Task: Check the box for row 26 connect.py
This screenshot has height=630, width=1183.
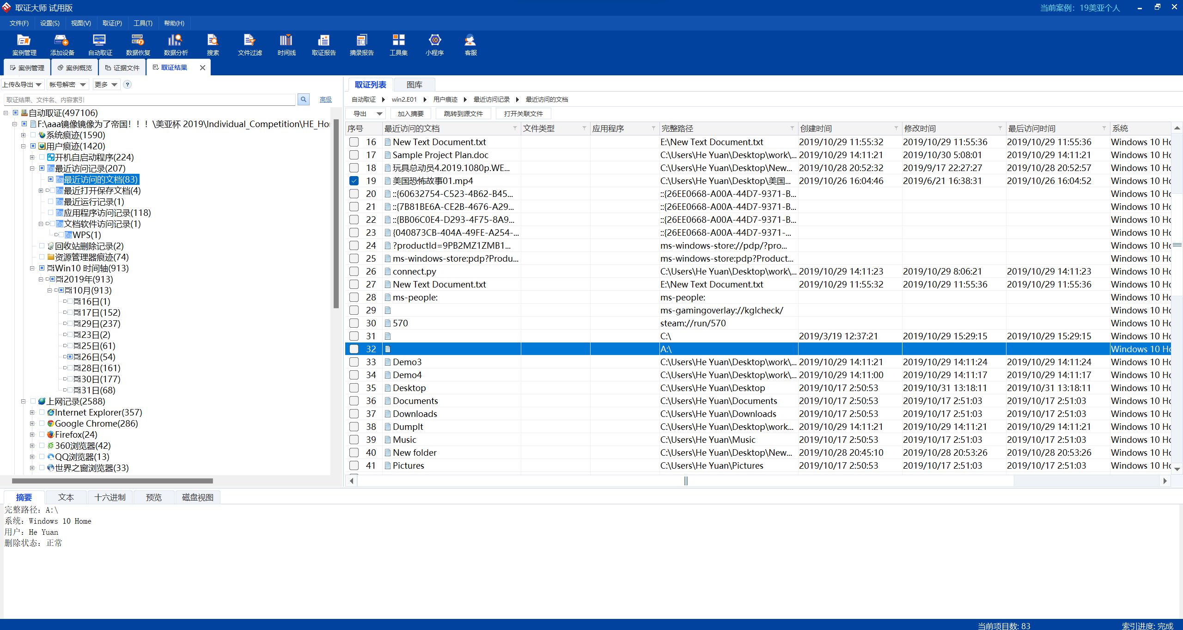Action: (354, 271)
